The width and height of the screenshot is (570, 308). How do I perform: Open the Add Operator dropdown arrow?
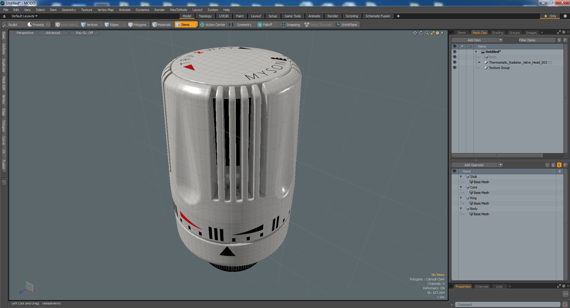(x=500, y=165)
